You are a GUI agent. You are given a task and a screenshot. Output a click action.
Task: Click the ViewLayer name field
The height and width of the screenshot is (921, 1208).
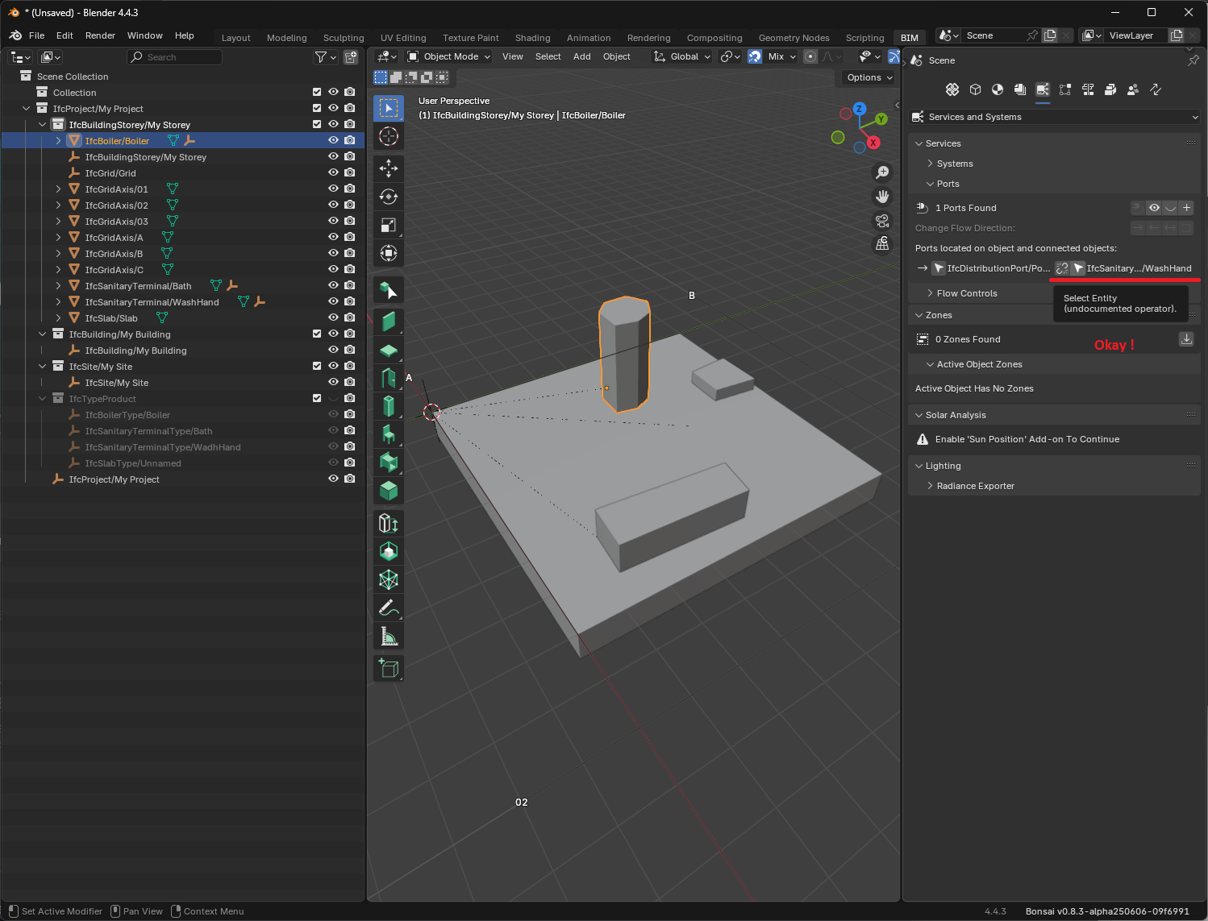coord(1135,35)
